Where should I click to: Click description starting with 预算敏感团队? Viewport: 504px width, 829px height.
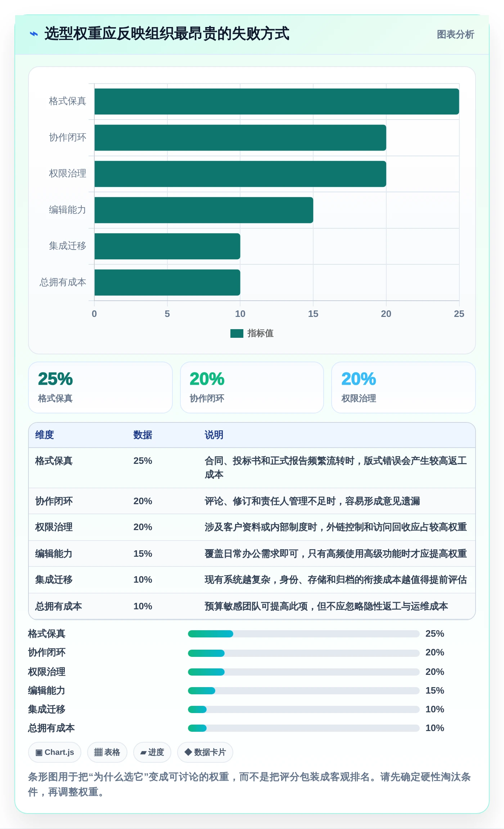326,606
